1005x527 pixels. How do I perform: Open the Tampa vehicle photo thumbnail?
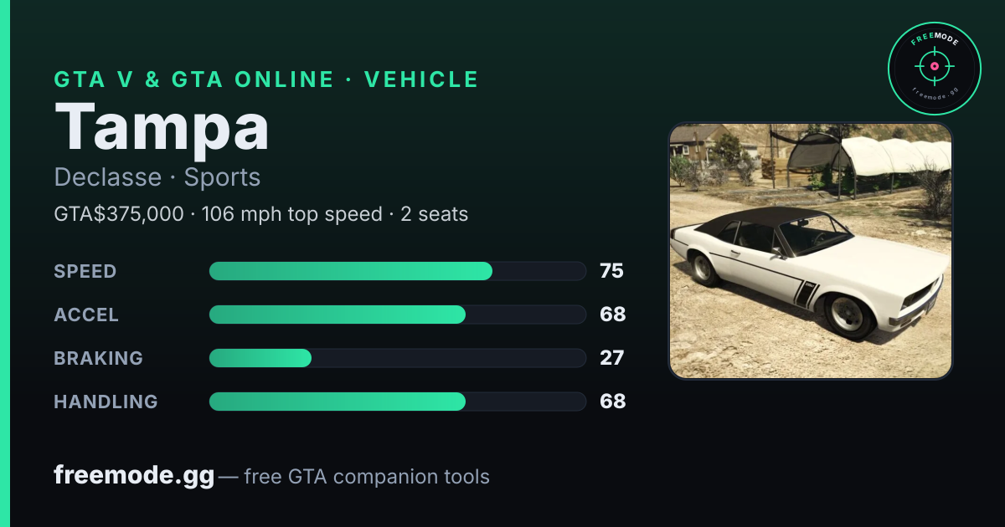tap(811, 251)
